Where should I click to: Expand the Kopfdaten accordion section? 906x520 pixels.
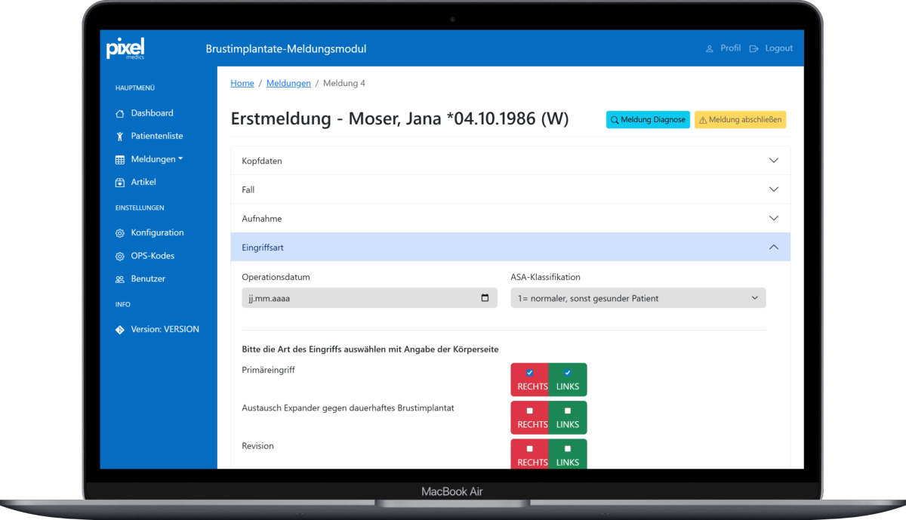click(x=510, y=161)
